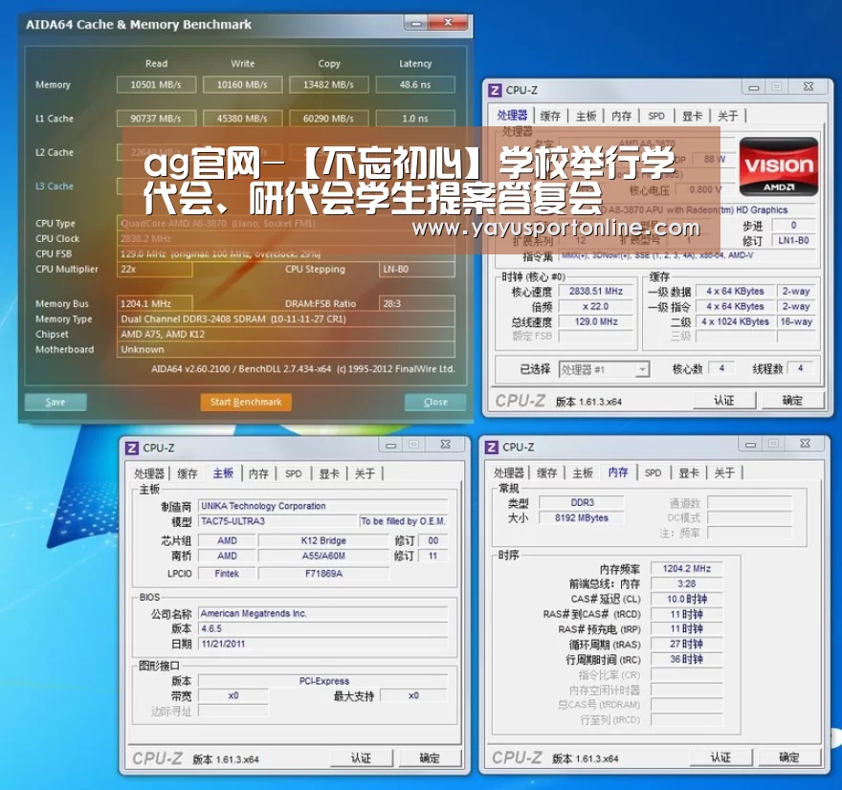842x790 pixels.
Task: Click CAS latency value 10.0 时钟
Action: 686,599
